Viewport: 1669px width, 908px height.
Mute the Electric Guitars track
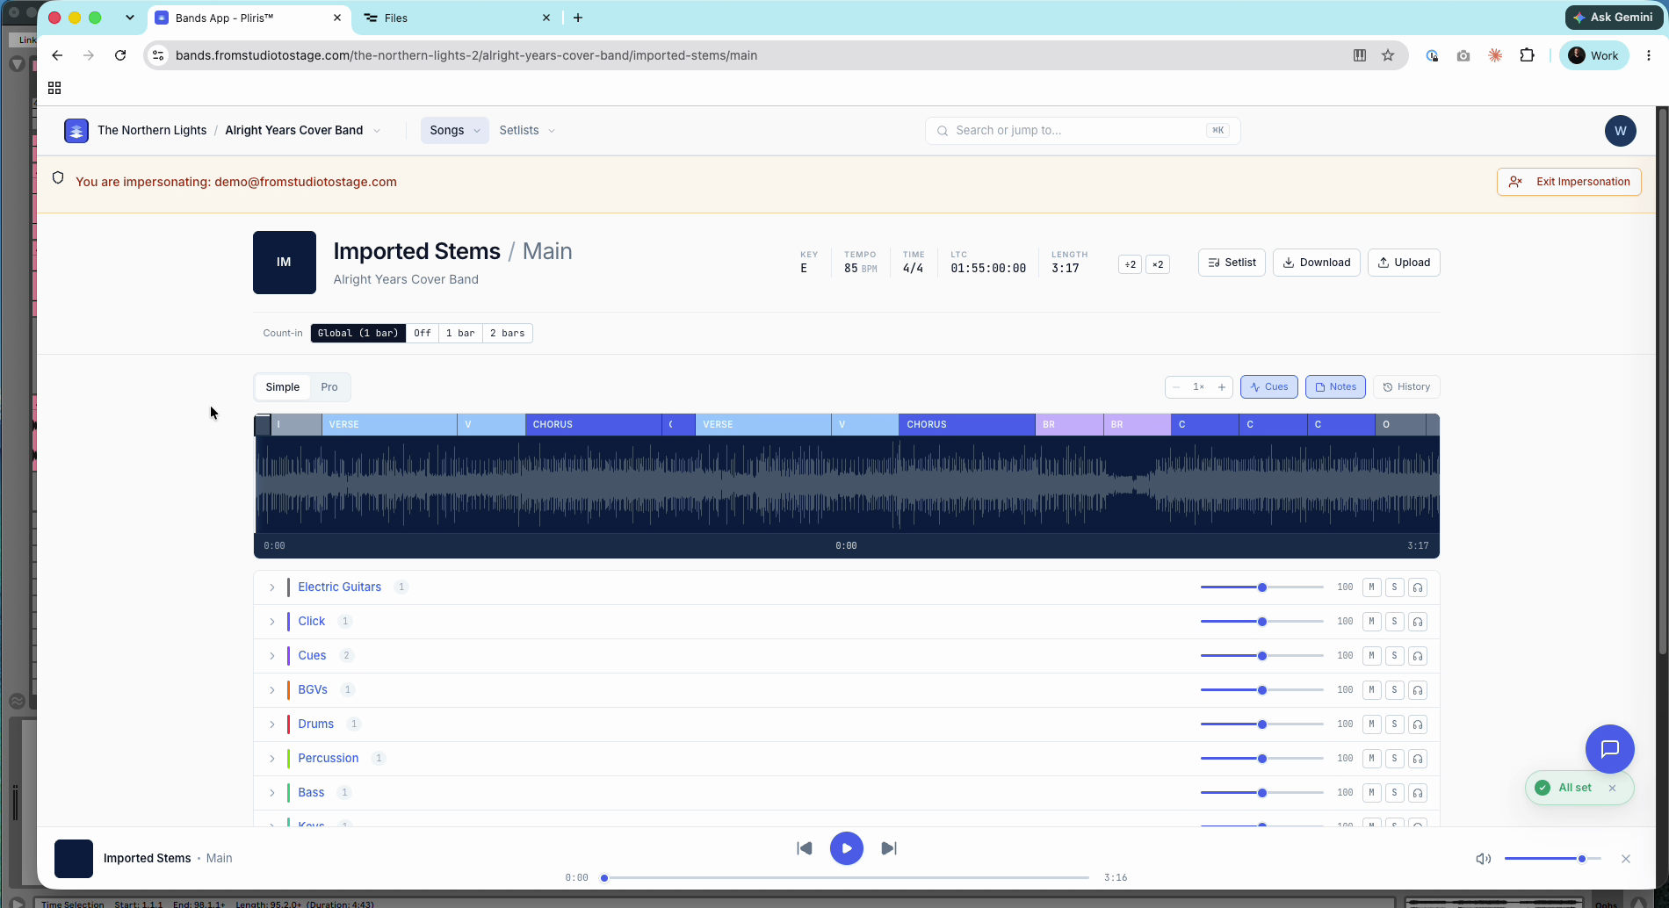click(1371, 587)
